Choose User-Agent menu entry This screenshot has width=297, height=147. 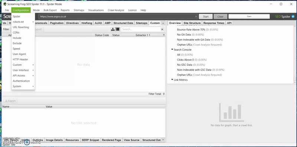click(x=23, y=54)
